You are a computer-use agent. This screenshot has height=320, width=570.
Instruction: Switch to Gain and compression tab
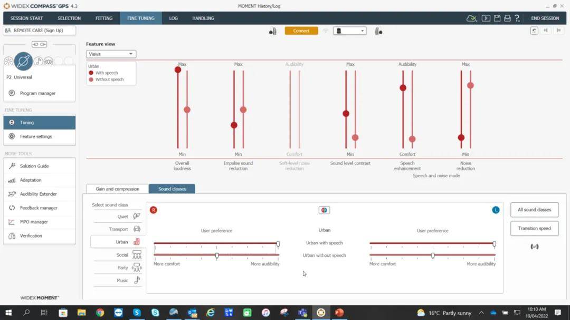(x=117, y=189)
